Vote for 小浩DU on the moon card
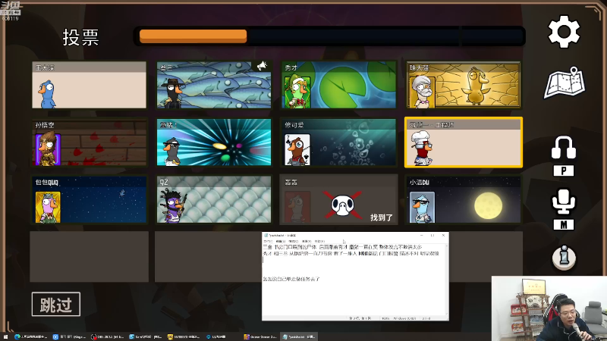Image resolution: width=607 pixels, height=341 pixels. 464,199
